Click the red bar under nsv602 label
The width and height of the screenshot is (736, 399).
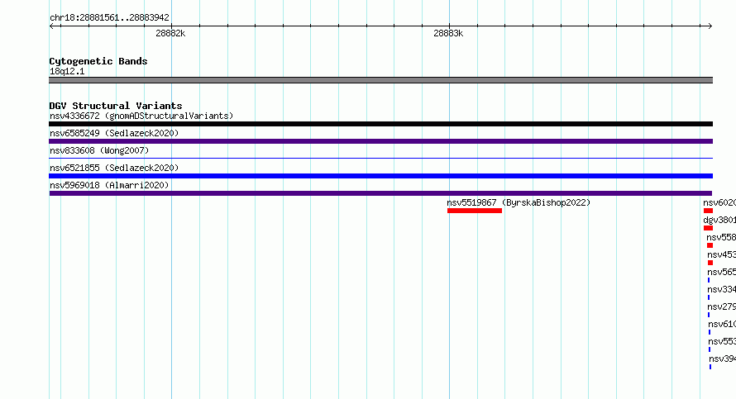point(709,211)
